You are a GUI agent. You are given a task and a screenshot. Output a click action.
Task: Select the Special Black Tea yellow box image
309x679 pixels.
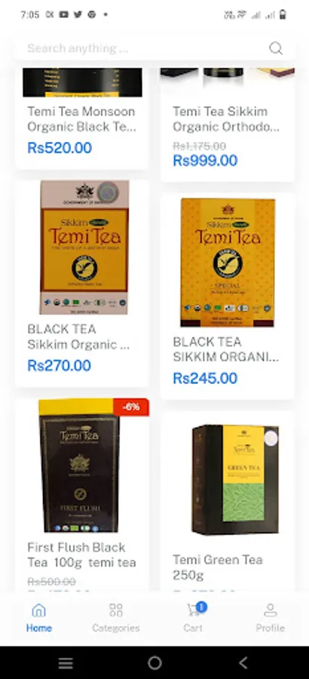coord(228,263)
